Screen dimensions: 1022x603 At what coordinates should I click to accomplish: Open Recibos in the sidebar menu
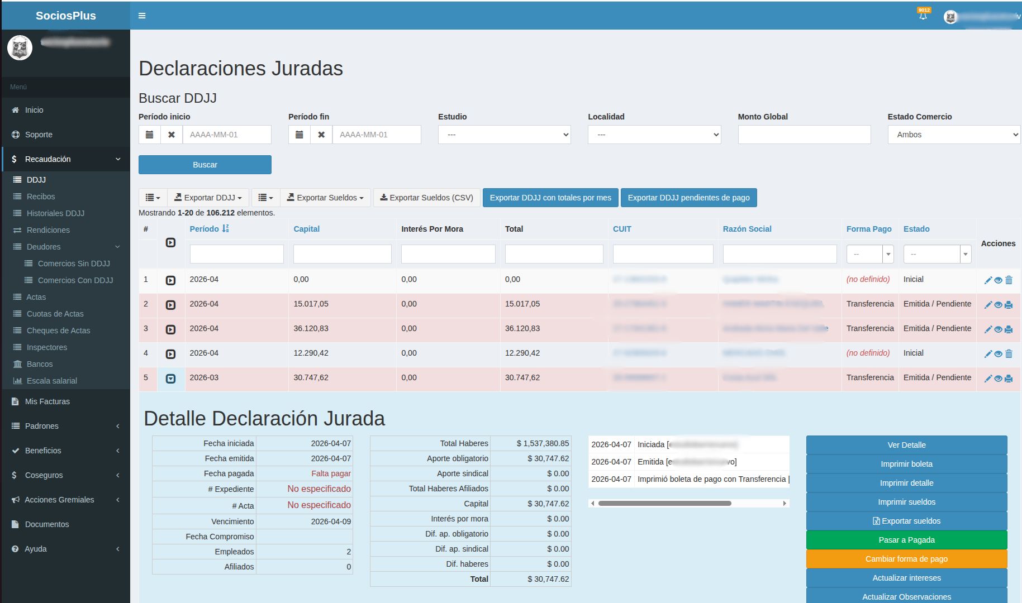41,197
